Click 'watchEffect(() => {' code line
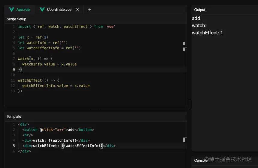This screenshot has width=258, height=168. coord(38,80)
